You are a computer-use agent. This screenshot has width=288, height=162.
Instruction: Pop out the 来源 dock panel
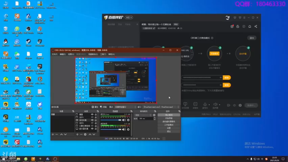tap(98, 111)
